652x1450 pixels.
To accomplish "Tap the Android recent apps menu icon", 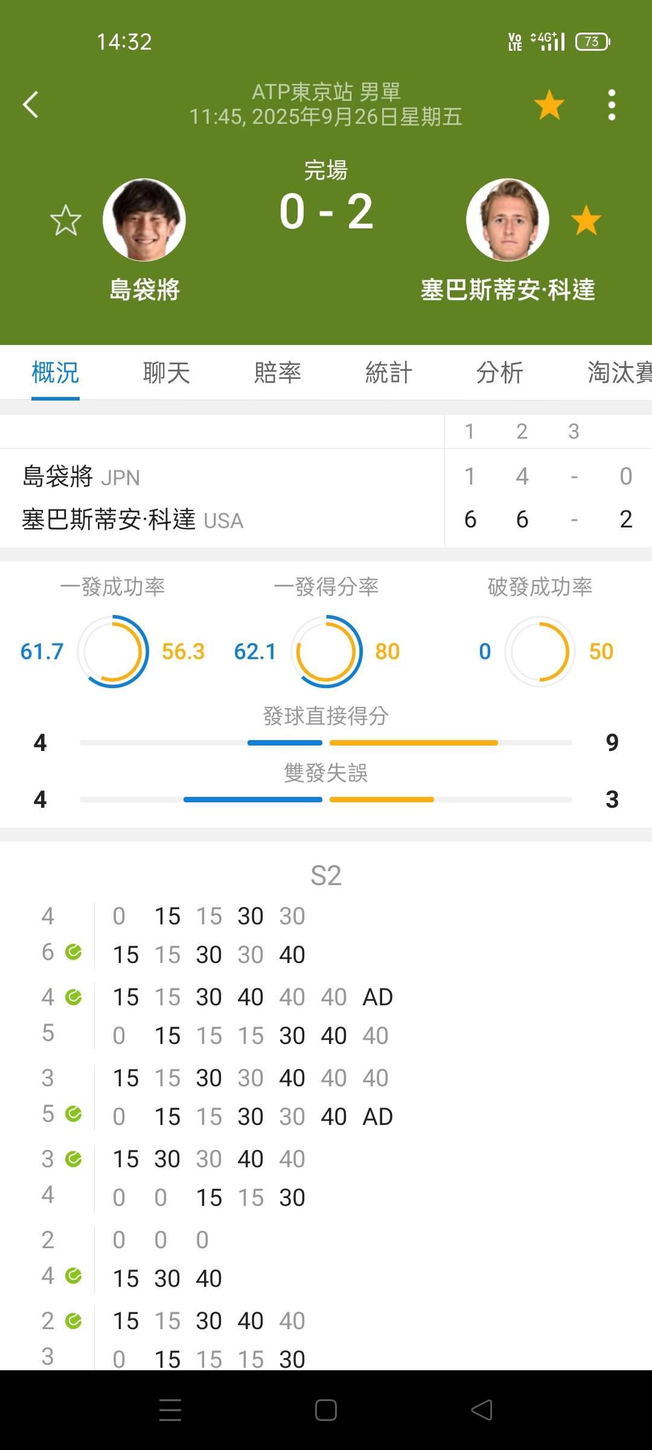I will pos(170,1410).
